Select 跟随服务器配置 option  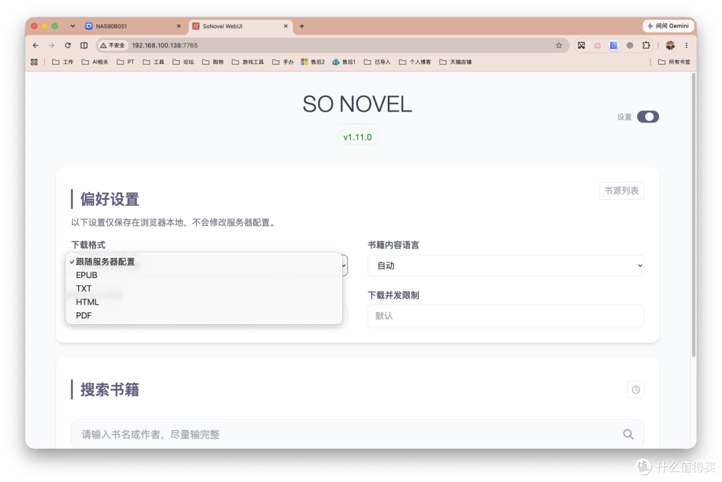203,261
